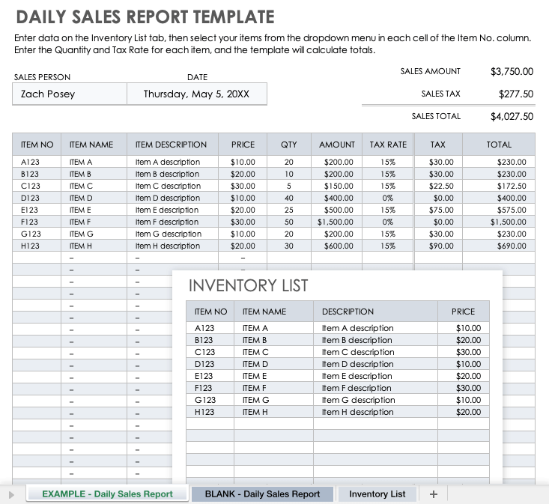549x504 pixels.
Task: Select the Zach Posey sales person field
Action: tap(67, 94)
